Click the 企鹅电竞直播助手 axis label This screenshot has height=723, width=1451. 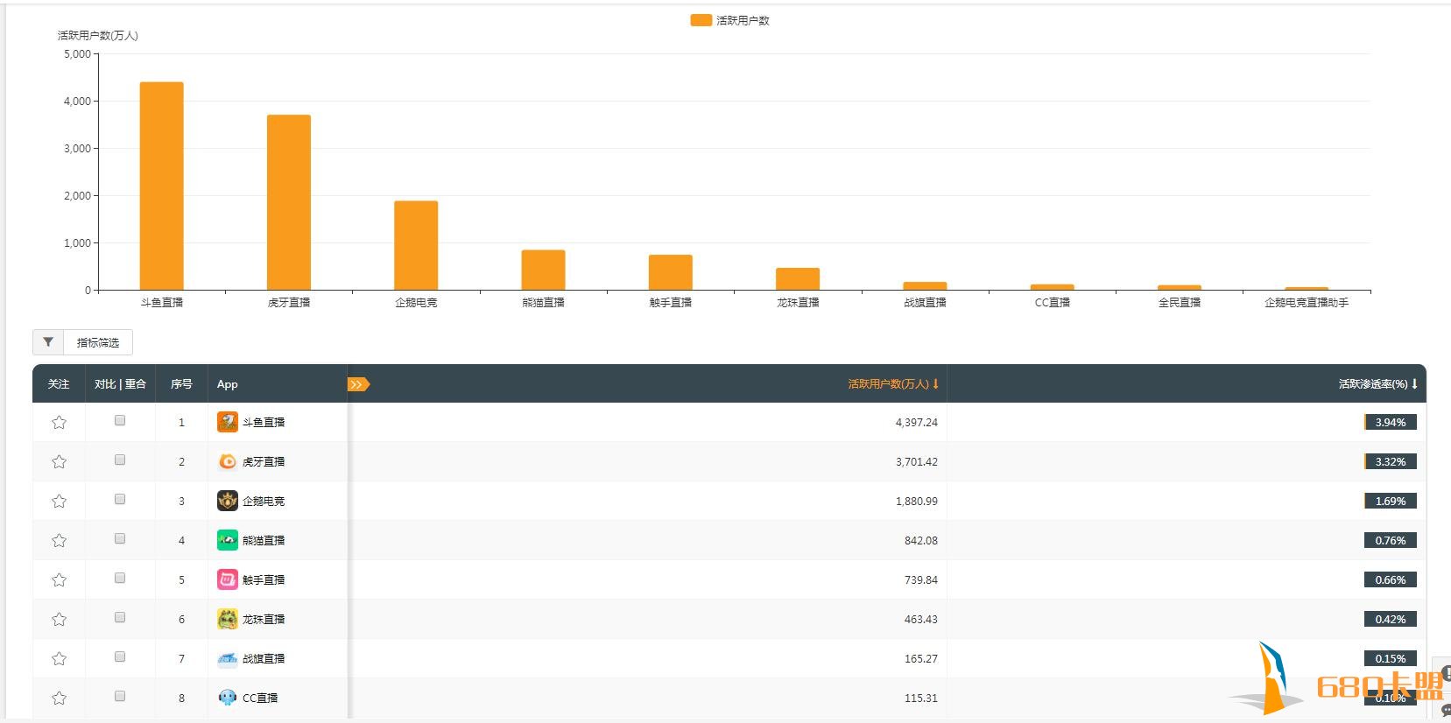click(x=1307, y=302)
